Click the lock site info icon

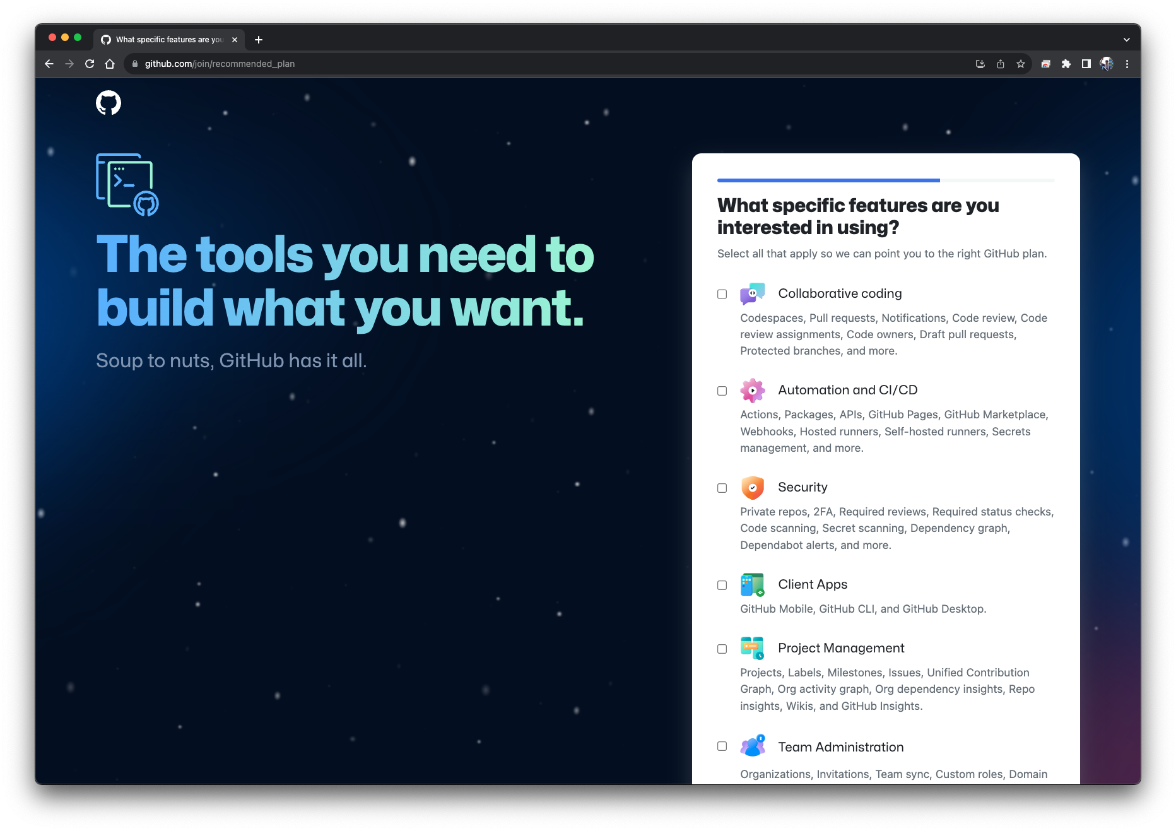coord(134,64)
